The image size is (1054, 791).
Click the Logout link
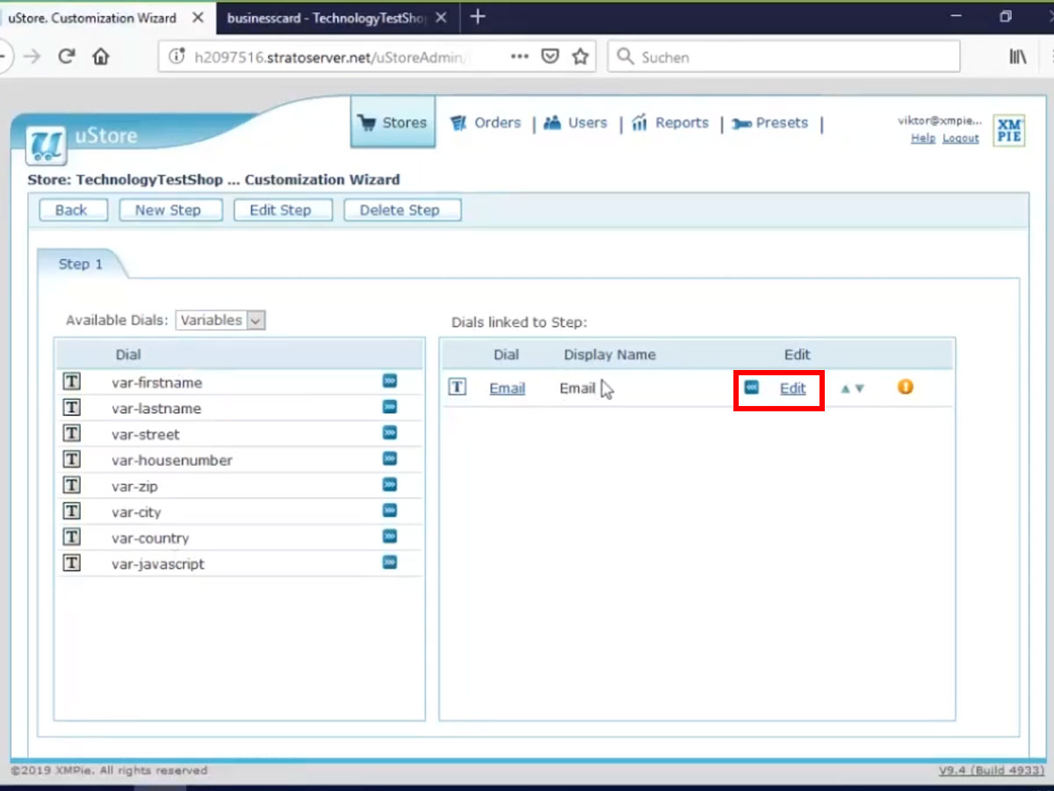click(960, 139)
